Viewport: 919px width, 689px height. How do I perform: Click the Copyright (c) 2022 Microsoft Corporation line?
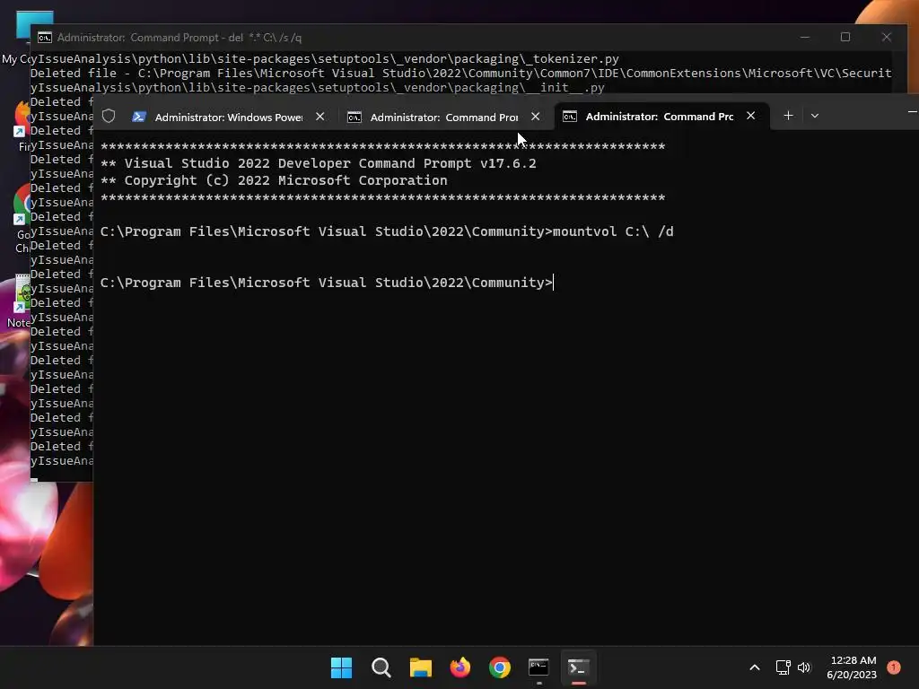274,180
